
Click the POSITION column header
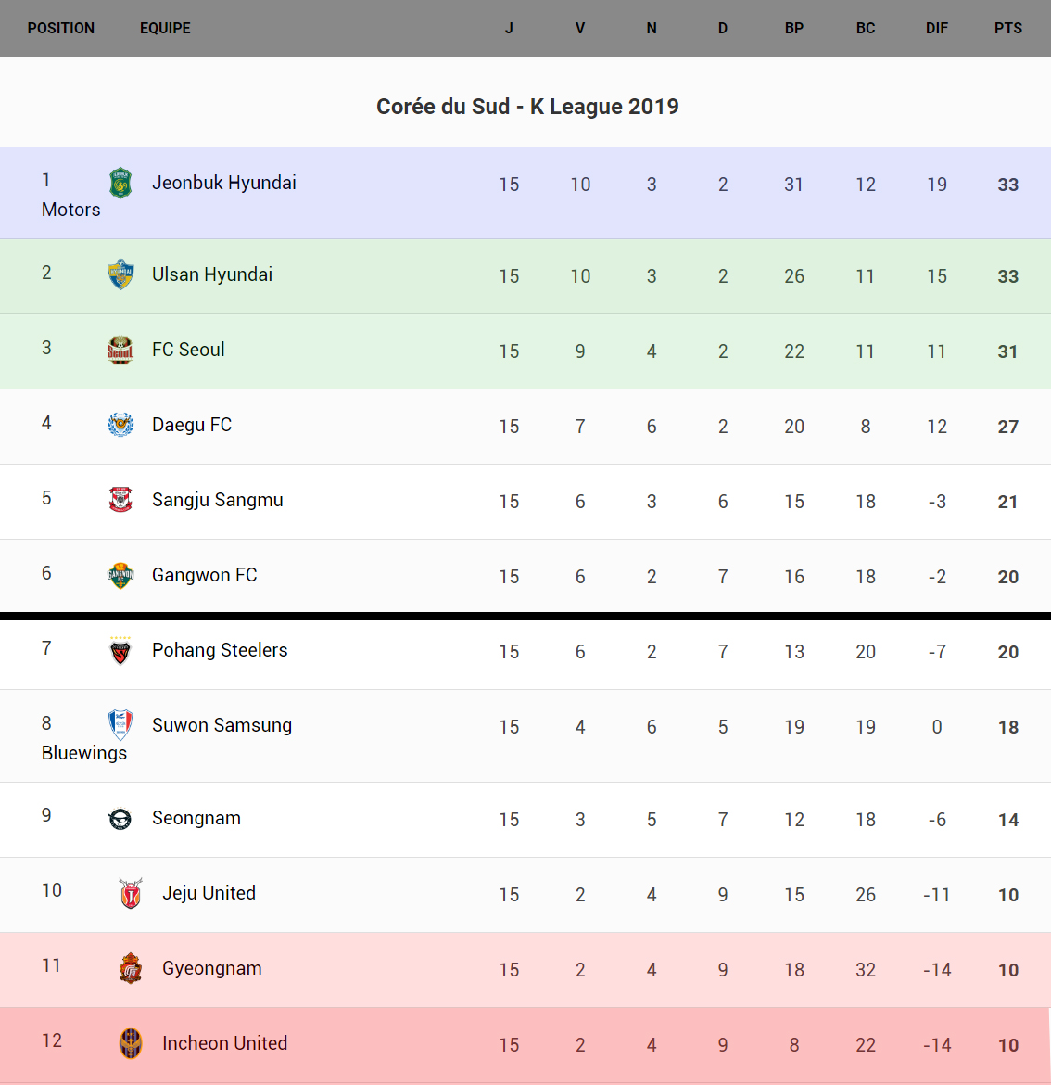[61, 29]
